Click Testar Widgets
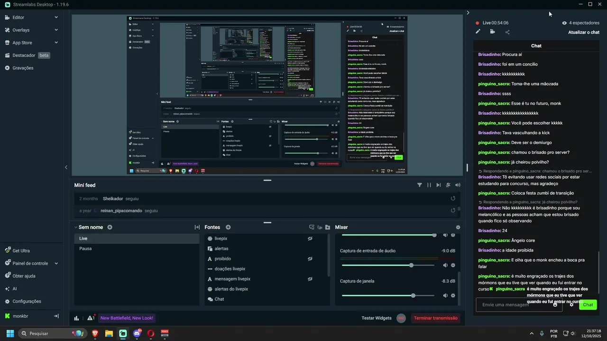Image resolution: width=607 pixels, height=341 pixels. tap(377, 318)
